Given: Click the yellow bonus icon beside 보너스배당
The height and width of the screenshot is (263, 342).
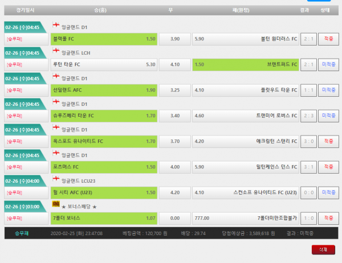Looking at the screenshot, I should point(55,205).
